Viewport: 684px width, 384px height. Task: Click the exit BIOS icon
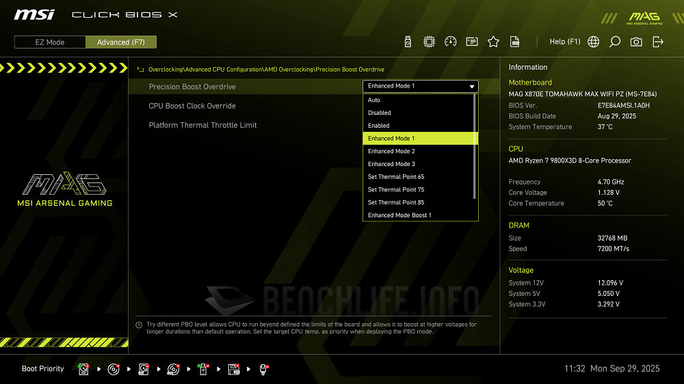point(658,42)
